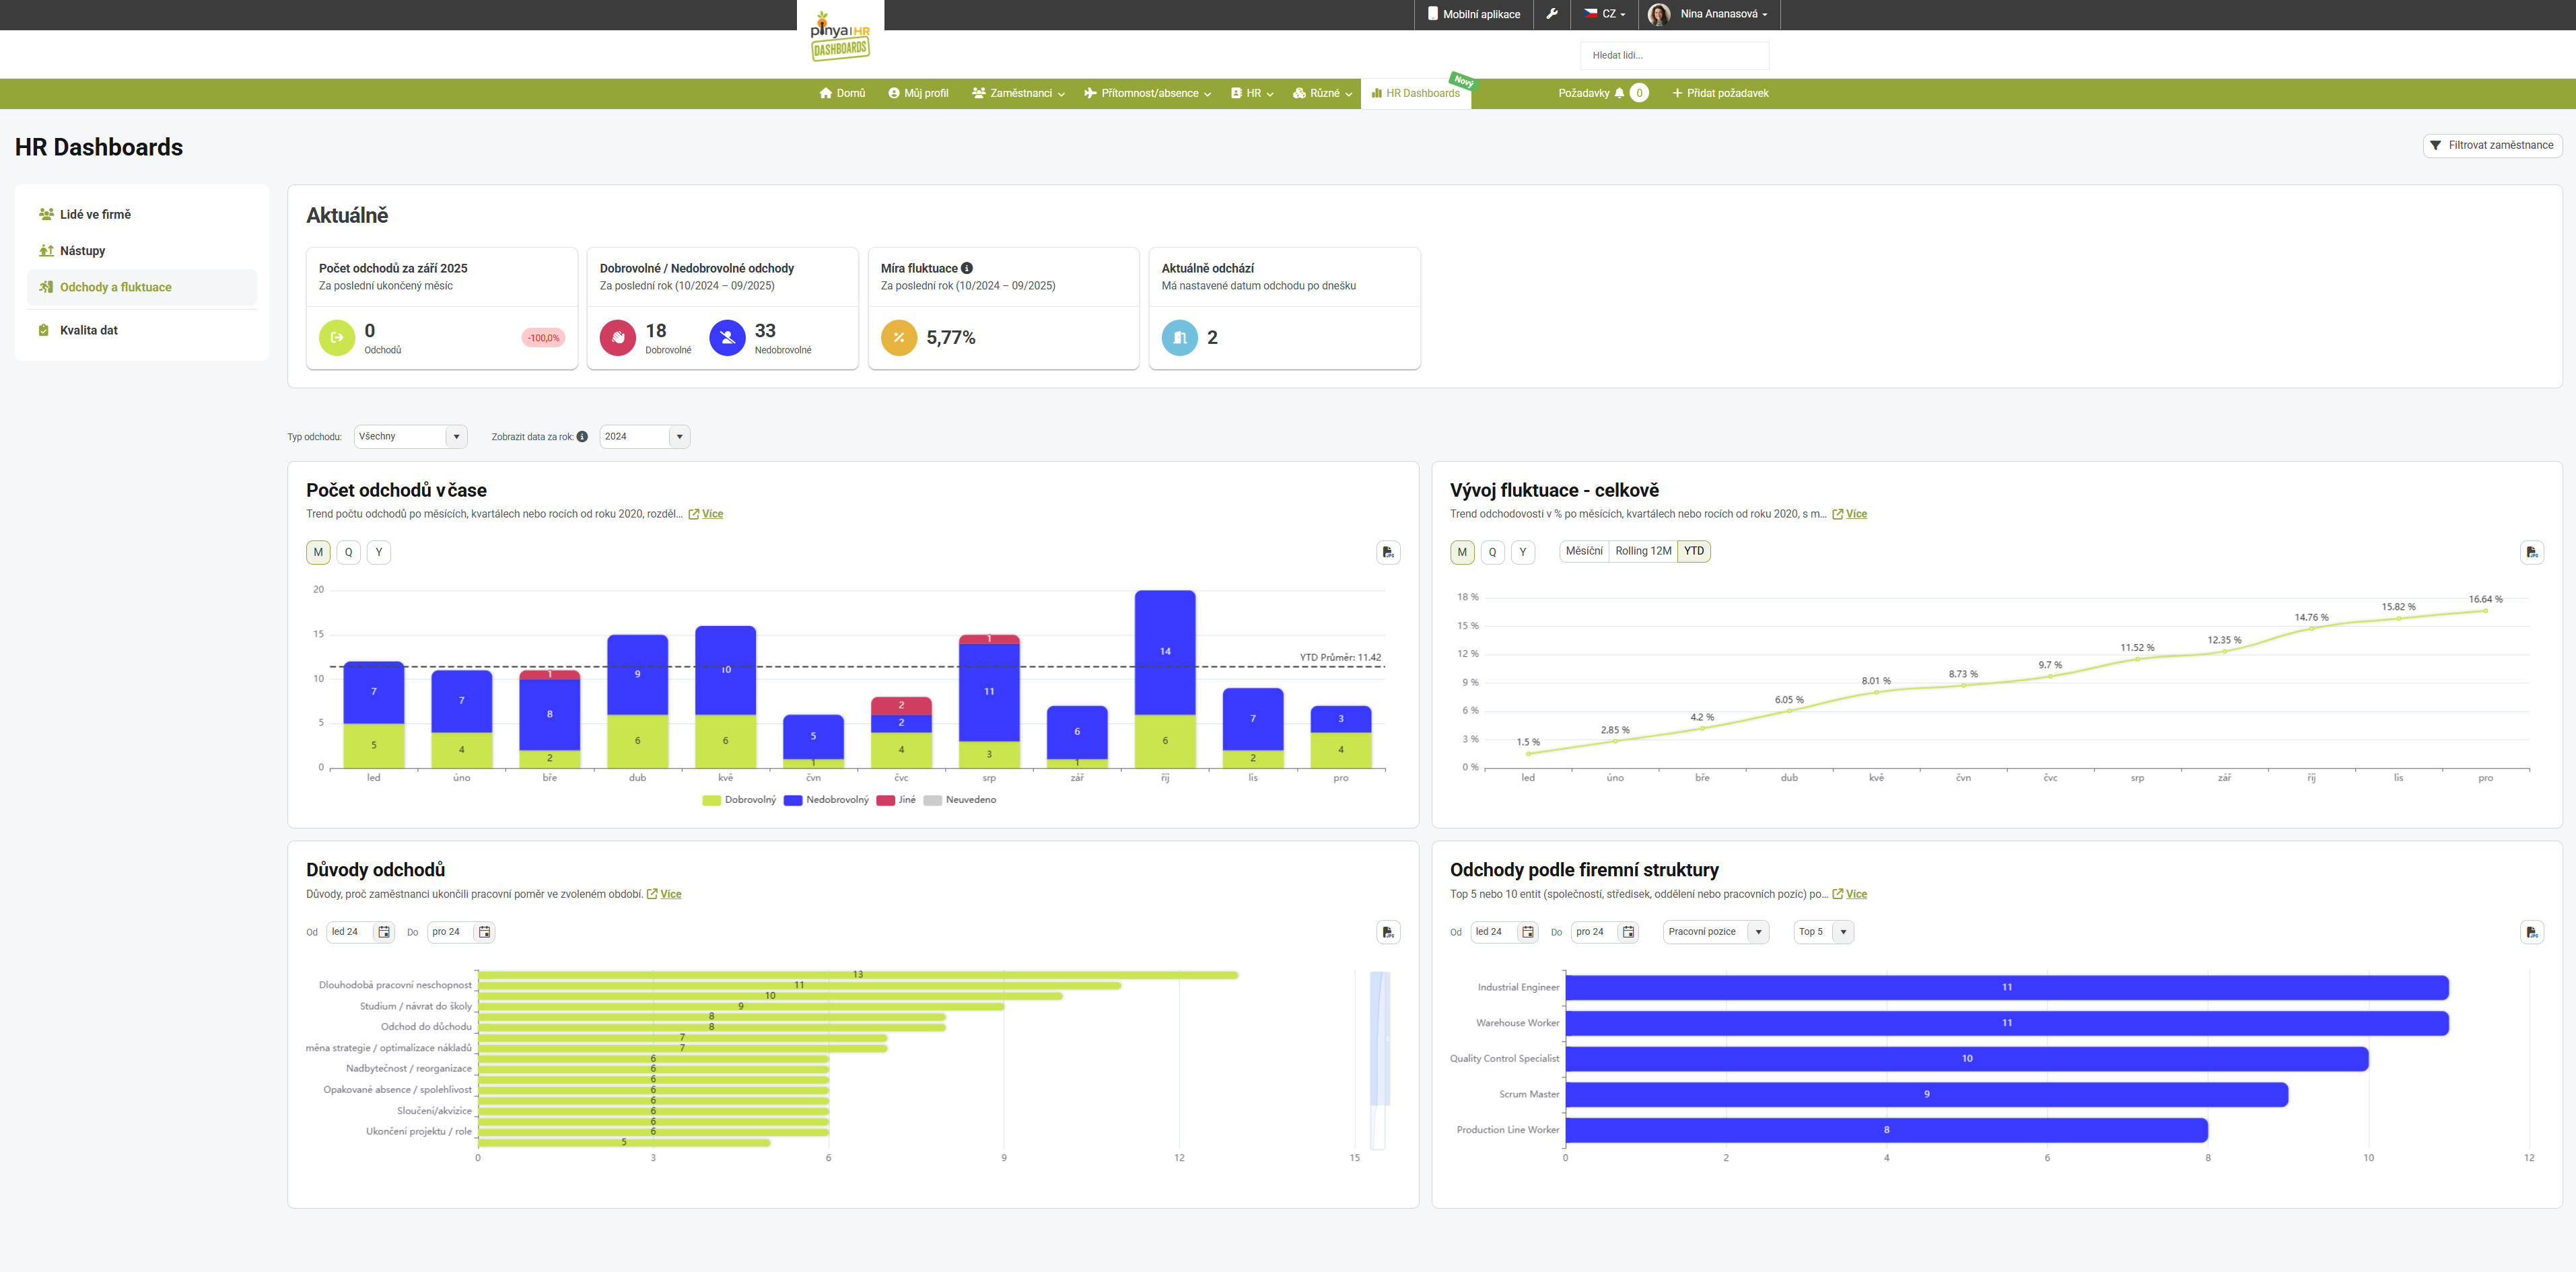Click Filtrovat zaměstnance button
Screen dimensions: 2576x1272
click(2492, 145)
